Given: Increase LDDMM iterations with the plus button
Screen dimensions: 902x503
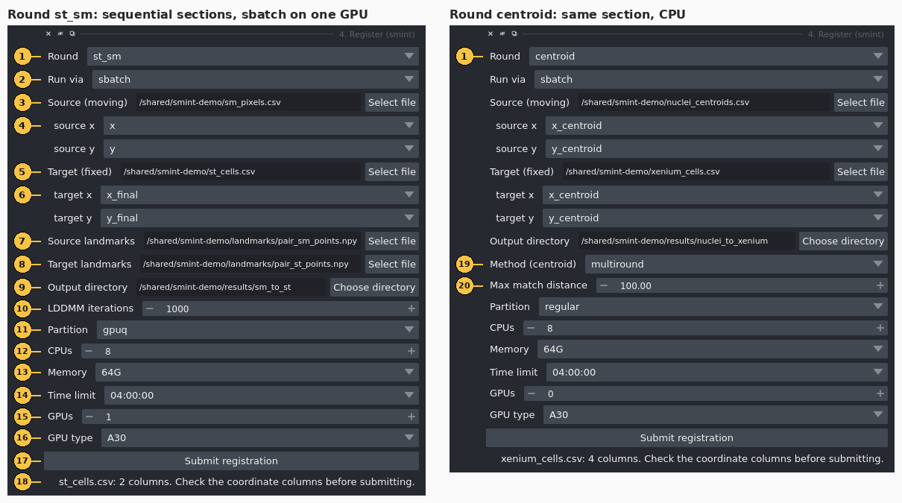Looking at the screenshot, I should [x=411, y=309].
